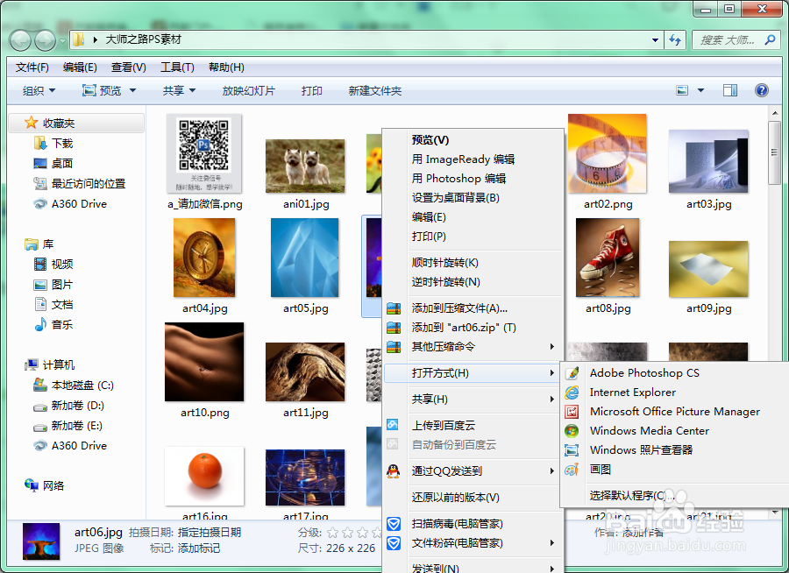Expand the 组织 dropdown
The image size is (789, 573).
coord(39,90)
